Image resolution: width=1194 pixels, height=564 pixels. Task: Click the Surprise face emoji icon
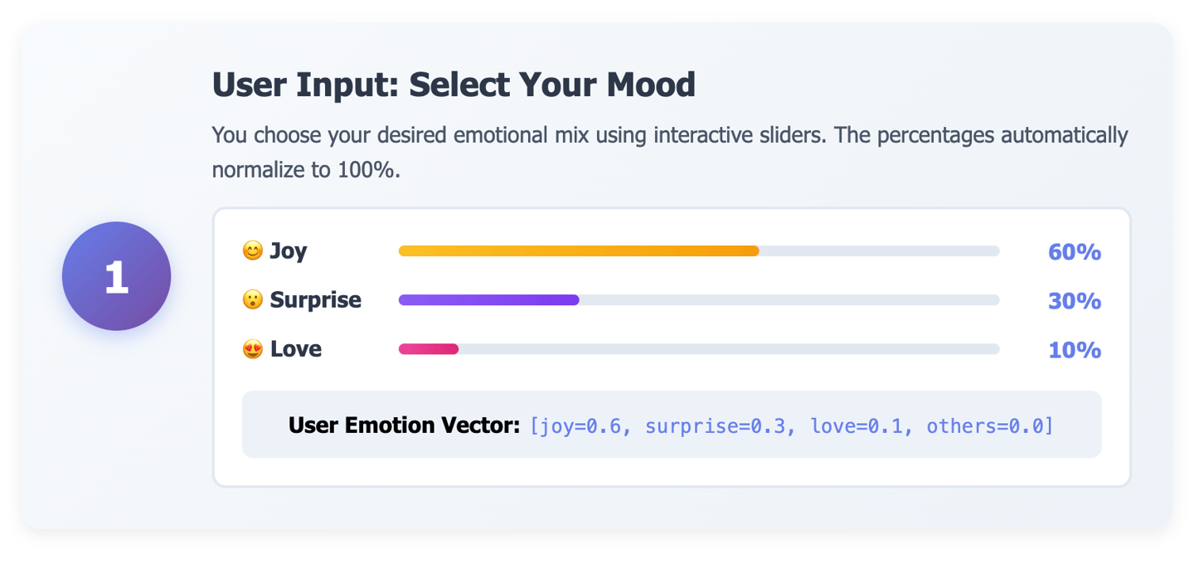[252, 299]
